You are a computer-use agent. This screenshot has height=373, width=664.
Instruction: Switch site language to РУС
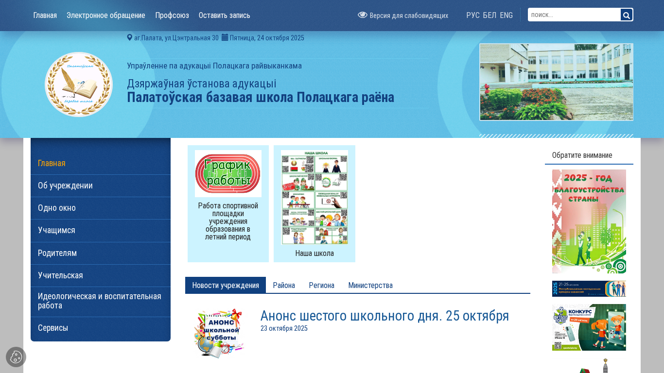pyautogui.click(x=473, y=15)
